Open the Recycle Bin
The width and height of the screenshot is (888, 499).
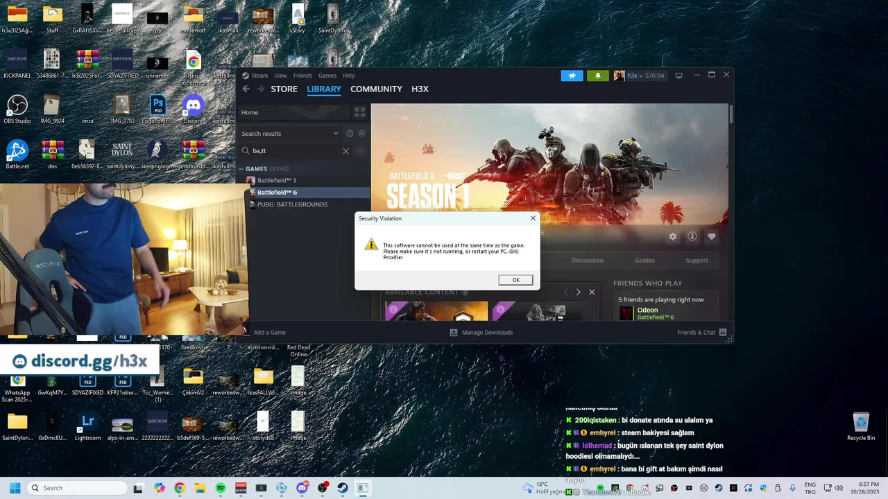(x=860, y=426)
